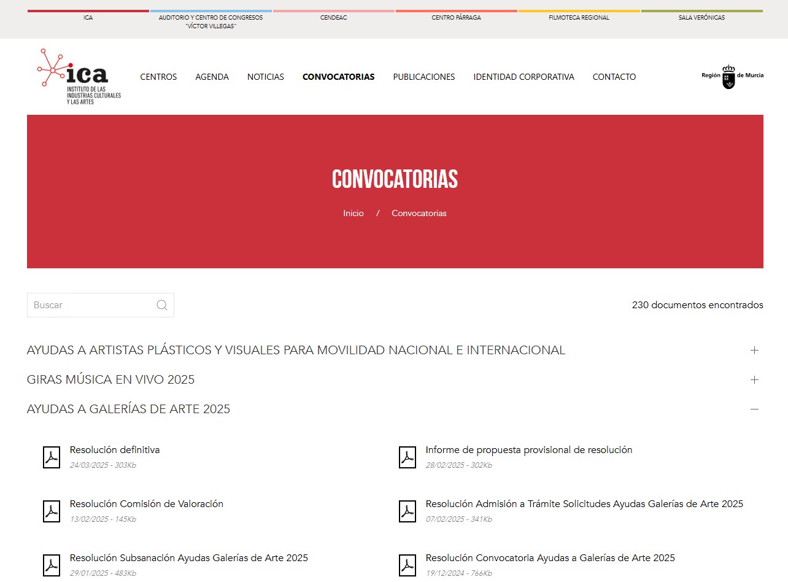Open Identidad Corporativa menu item
Screen dimensions: 788x582
523,77
